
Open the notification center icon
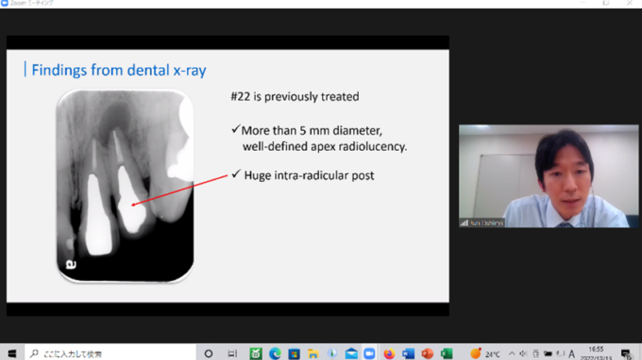tap(626, 353)
